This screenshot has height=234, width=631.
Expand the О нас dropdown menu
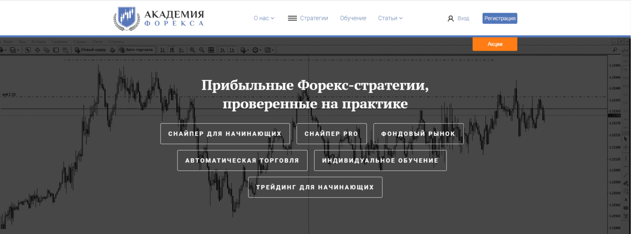(x=264, y=18)
